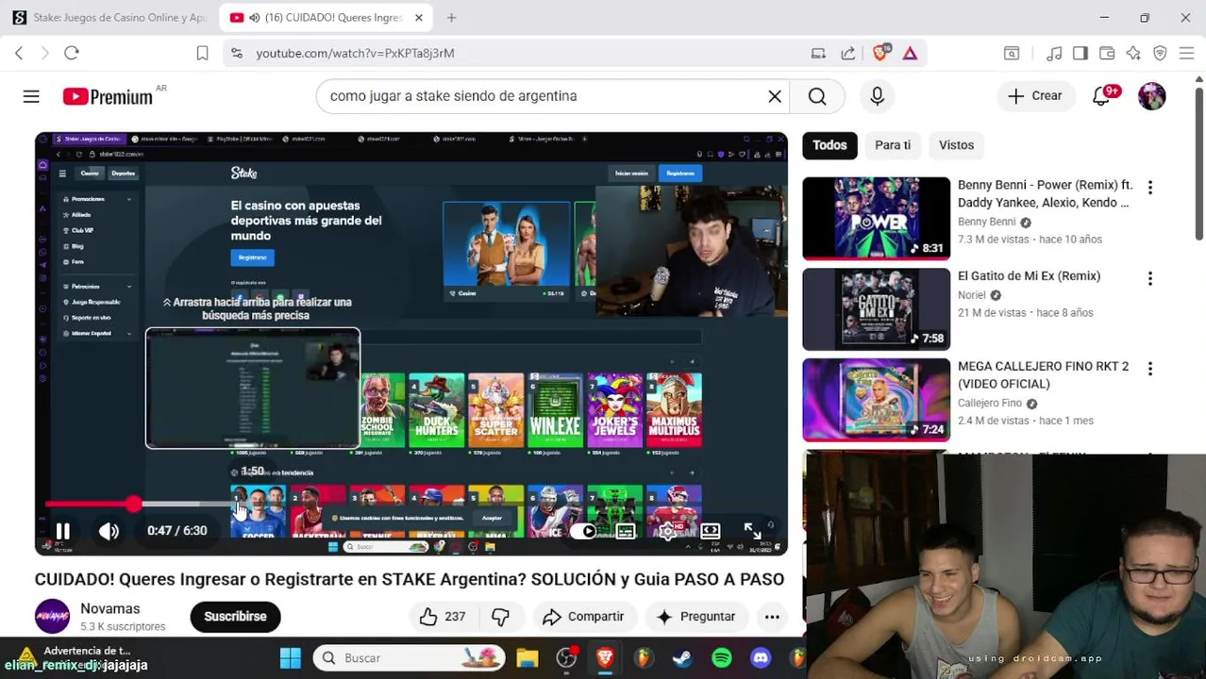Open a new browser tab with plus
Screen dimensions: 1206x679
click(x=451, y=18)
